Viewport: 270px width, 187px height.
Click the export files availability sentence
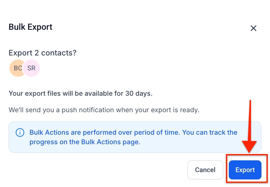coord(80,93)
